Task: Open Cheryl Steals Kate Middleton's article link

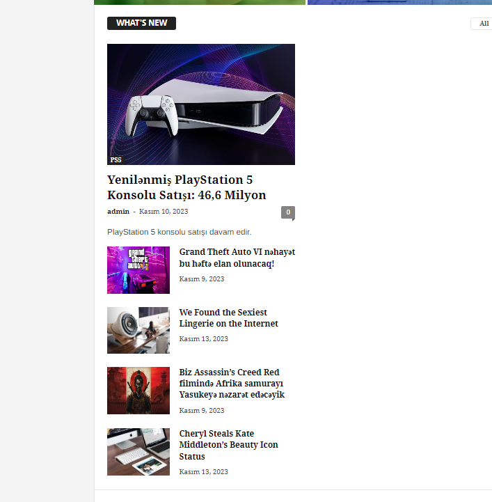Action: (228, 445)
